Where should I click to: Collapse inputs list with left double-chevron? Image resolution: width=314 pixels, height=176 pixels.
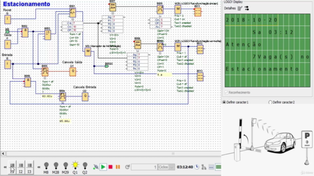point(5,167)
